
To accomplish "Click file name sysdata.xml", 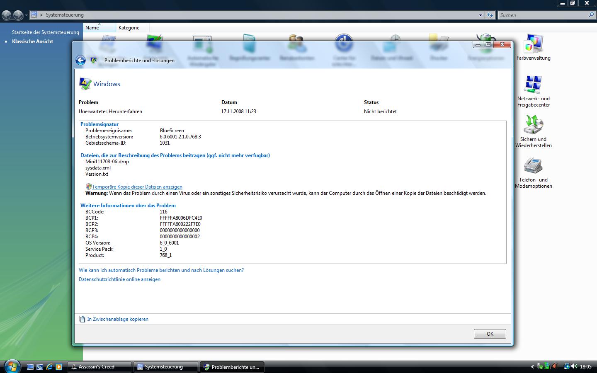I will (x=98, y=168).
